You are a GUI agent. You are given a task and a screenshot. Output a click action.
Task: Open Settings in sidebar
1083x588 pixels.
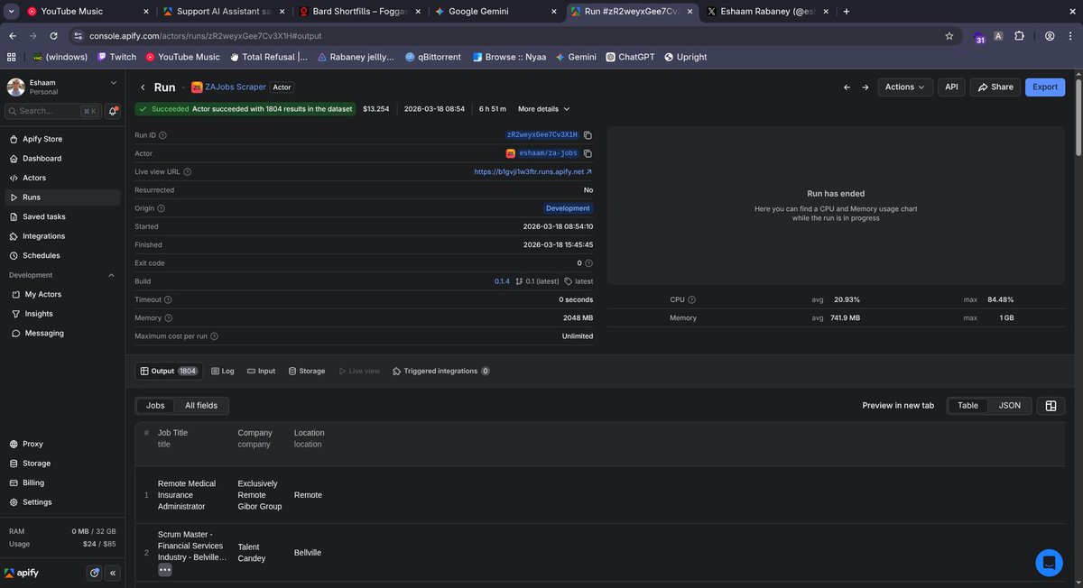62,502
